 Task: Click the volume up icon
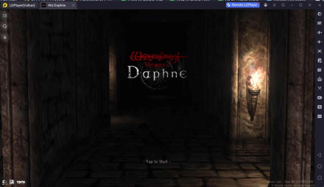point(320,33)
